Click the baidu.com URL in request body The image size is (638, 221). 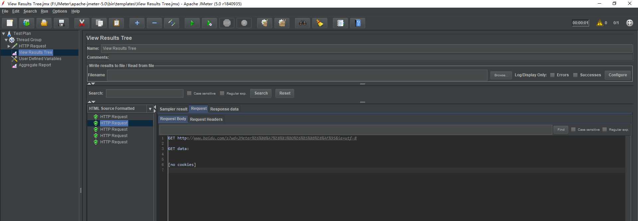275,138
